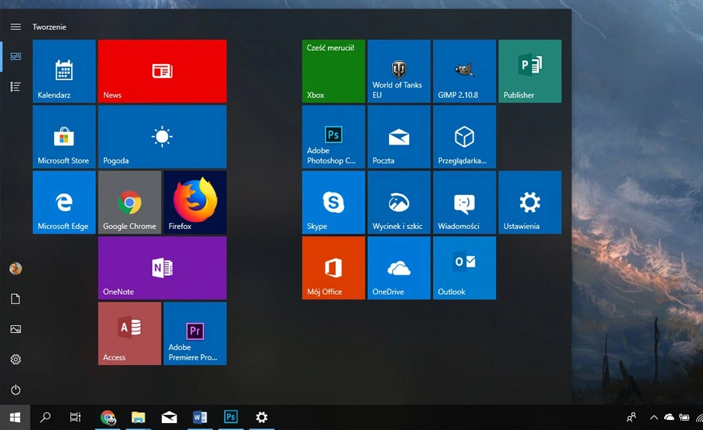Viewport: 703px width, 430px height.
Task: Open the purple OneNote tile
Action: click(162, 268)
